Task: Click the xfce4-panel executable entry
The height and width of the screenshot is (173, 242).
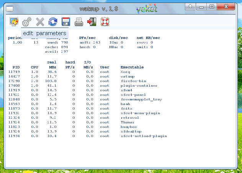Action: click(133, 95)
